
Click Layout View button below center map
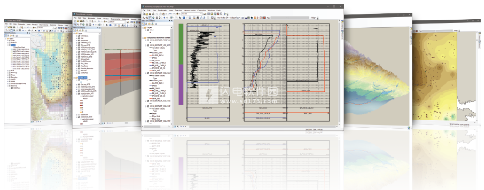click(x=177, y=126)
